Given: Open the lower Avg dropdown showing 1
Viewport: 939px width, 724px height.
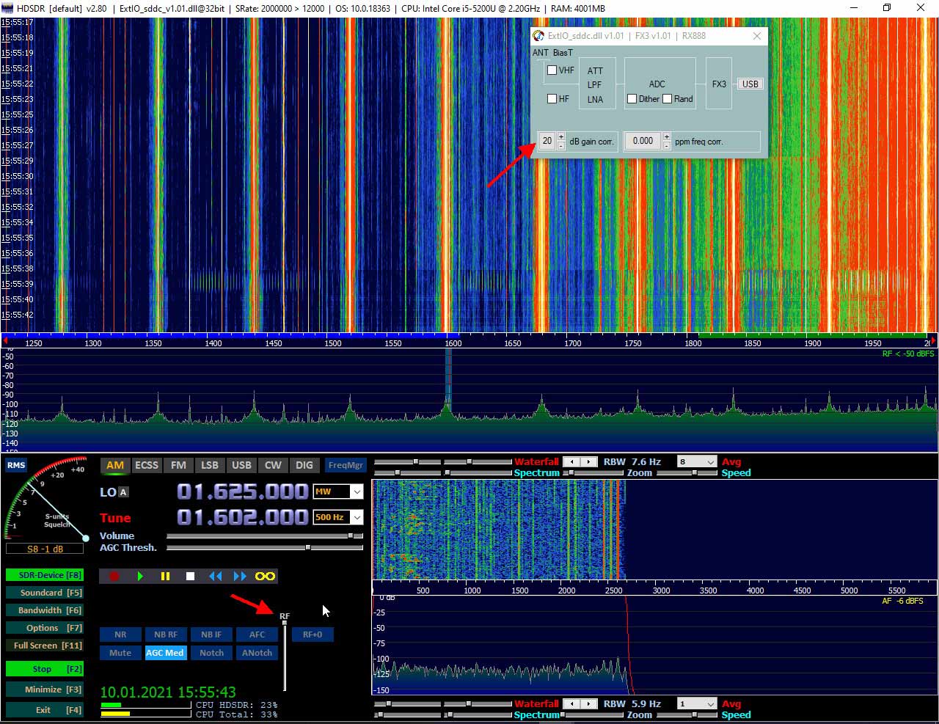Looking at the screenshot, I should coord(696,704).
